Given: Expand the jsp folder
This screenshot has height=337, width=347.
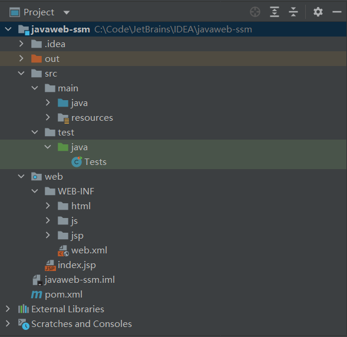Looking at the screenshot, I should pyautogui.click(x=48, y=235).
